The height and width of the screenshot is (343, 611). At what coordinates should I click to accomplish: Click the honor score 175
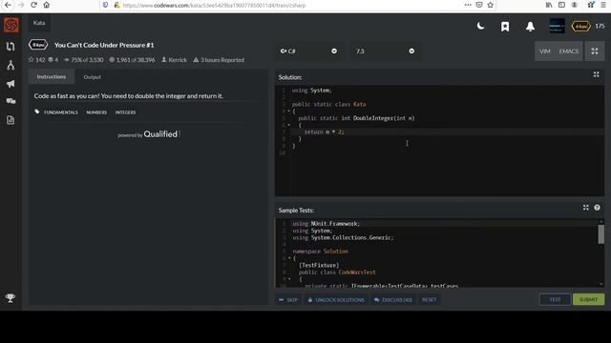tap(600, 26)
